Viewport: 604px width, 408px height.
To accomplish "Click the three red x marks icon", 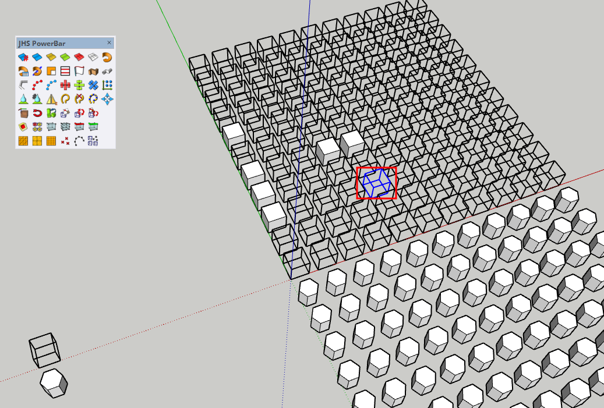I will point(65,141).
